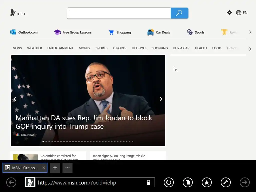Open the settings gear icon
The image size is (256, 192).
click(229, 12)
